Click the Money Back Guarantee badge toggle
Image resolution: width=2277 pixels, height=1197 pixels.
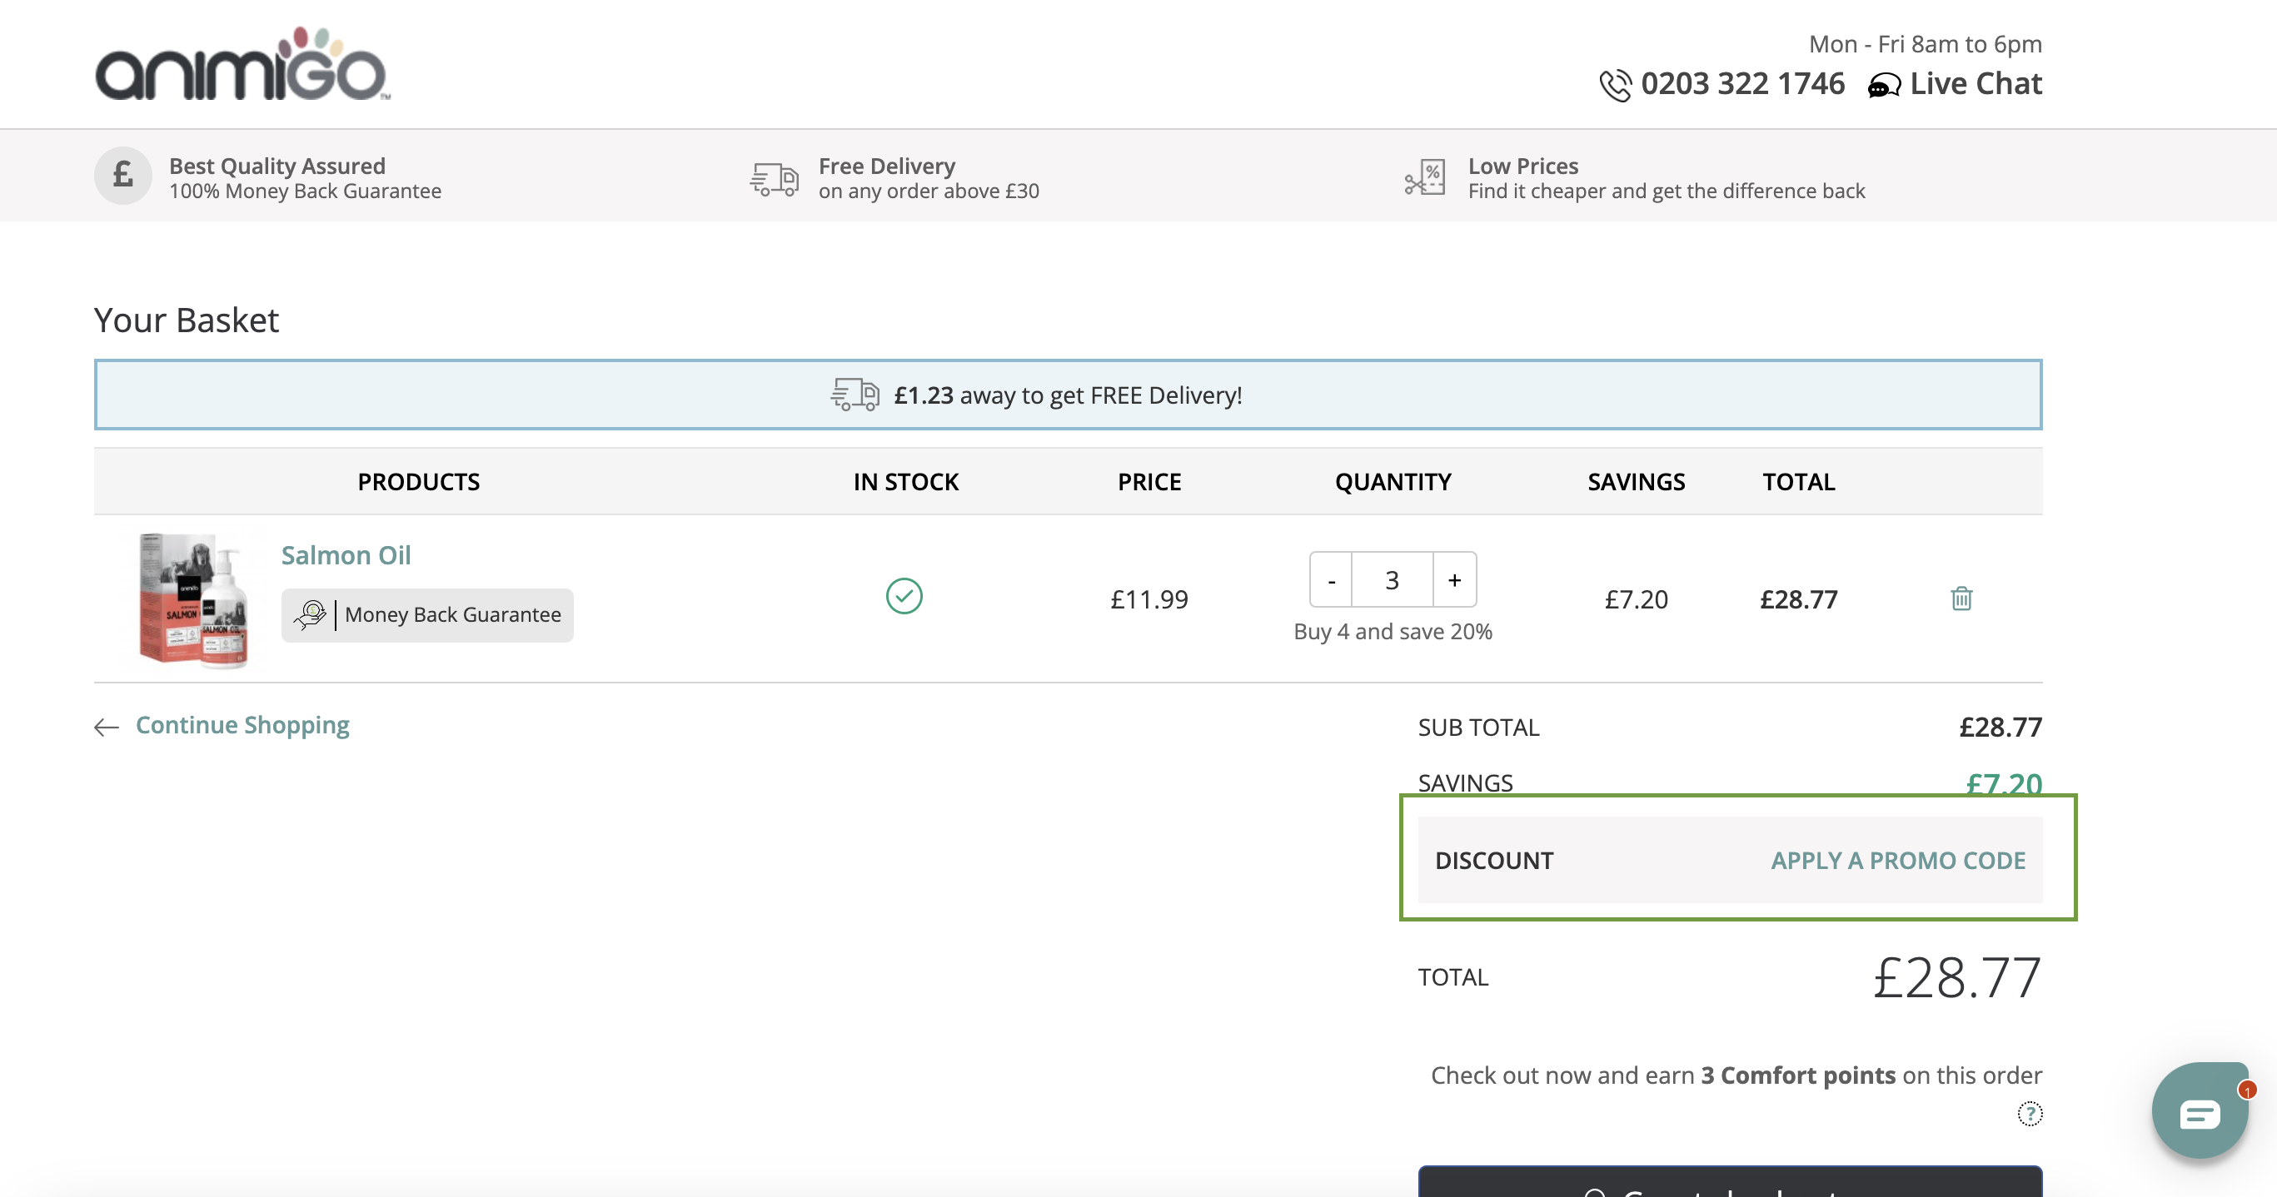click(428, 614)
